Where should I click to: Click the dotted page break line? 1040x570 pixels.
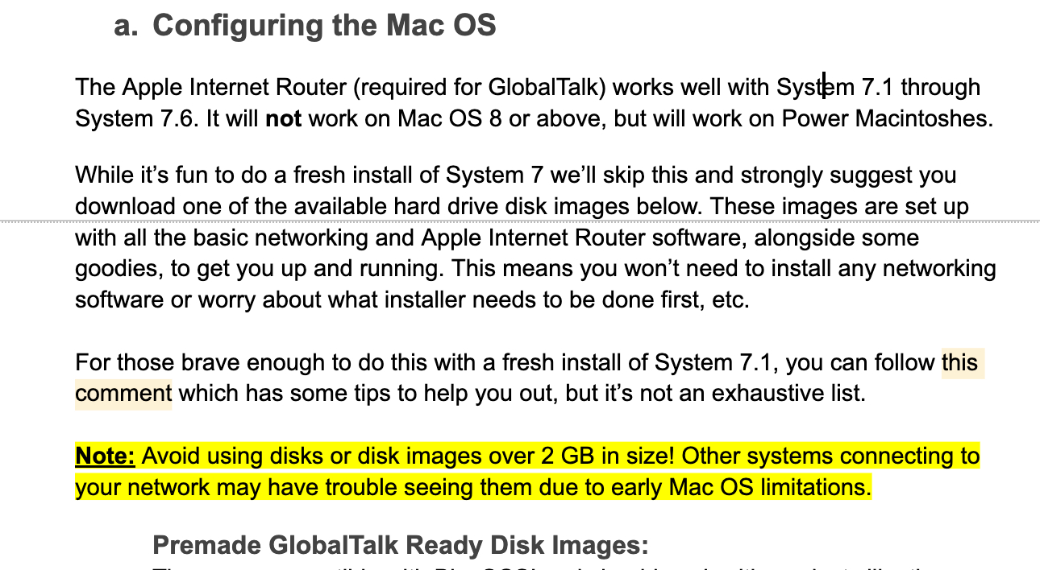[520, 221]
